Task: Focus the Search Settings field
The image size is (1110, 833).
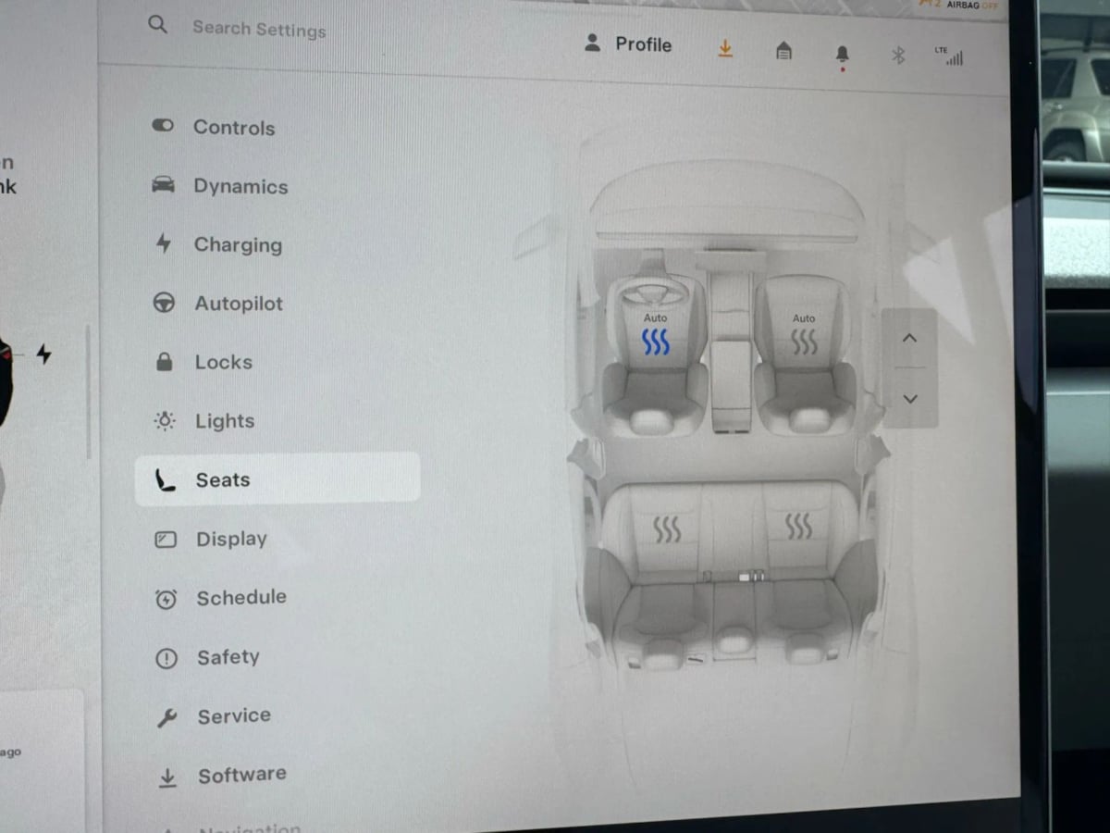Action: [x=259, y=29]
